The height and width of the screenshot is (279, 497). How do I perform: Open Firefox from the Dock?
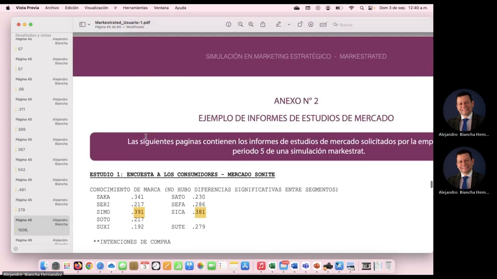(x=78, y=266)
